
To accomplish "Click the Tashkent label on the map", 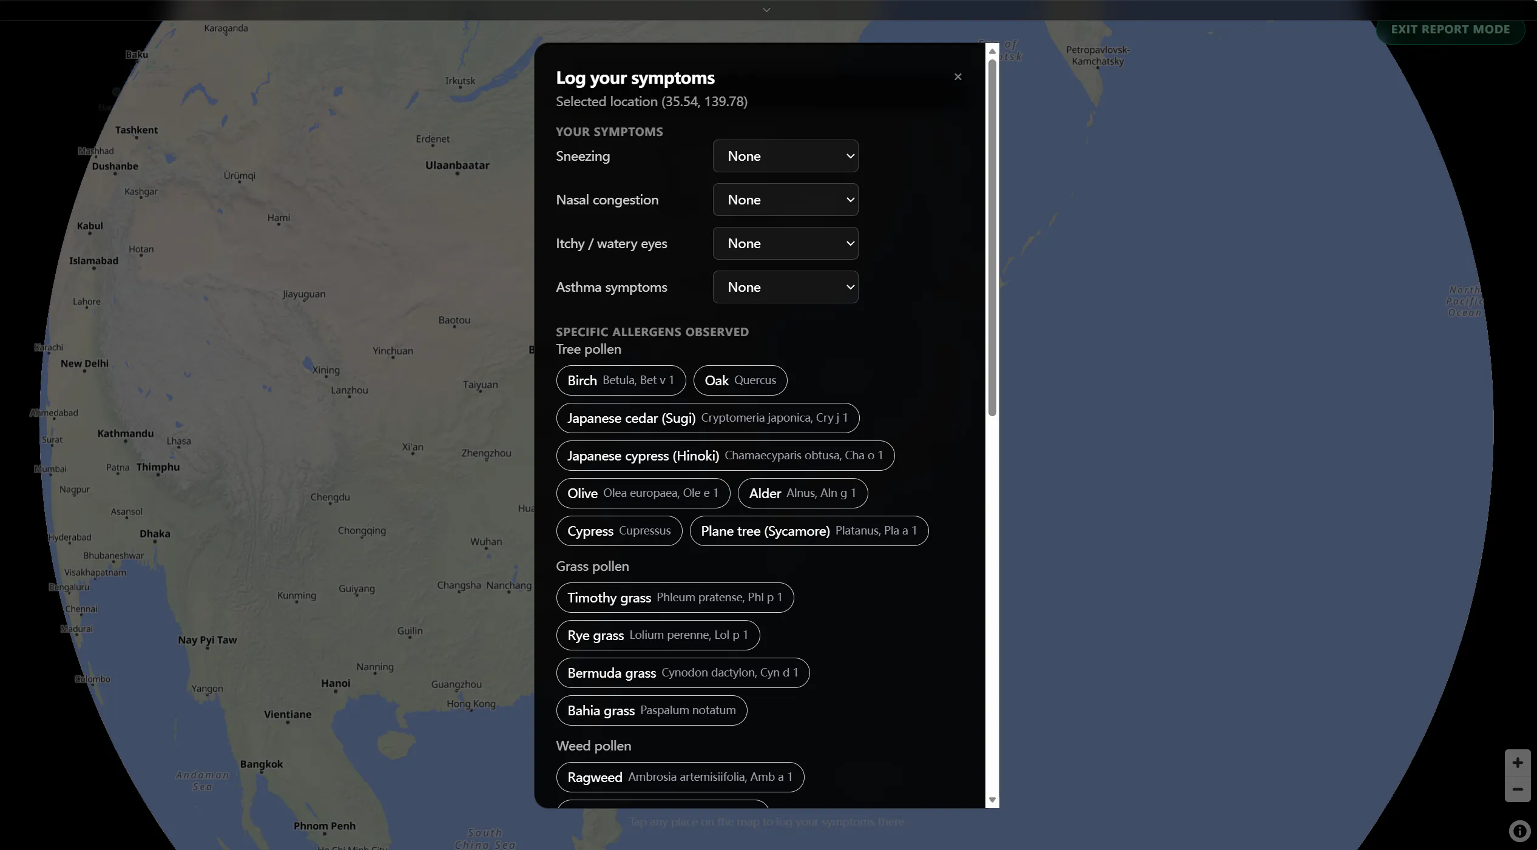I will (136, 130).
